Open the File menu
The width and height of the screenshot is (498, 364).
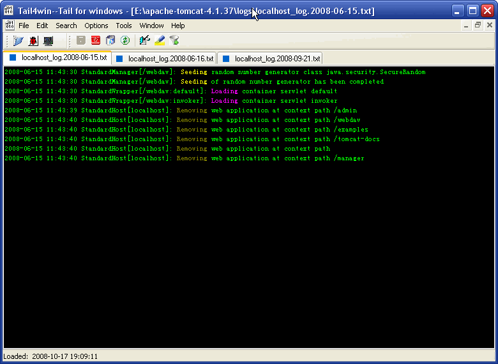coord(24,26)
